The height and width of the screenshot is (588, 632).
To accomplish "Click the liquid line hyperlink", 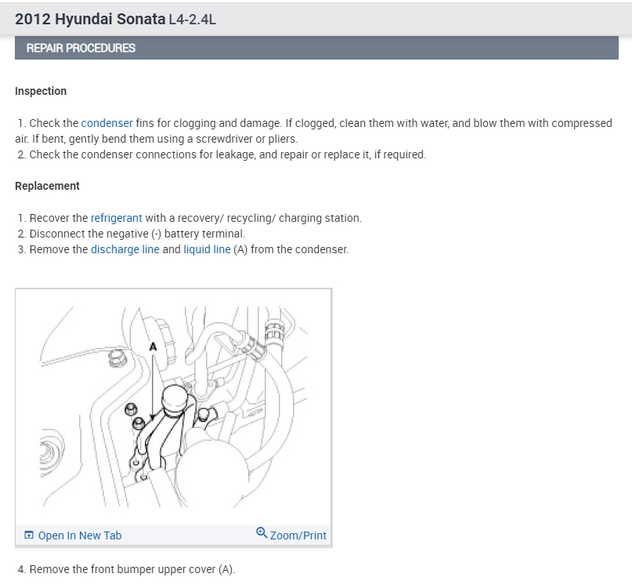I will click(x=207, y=249).
